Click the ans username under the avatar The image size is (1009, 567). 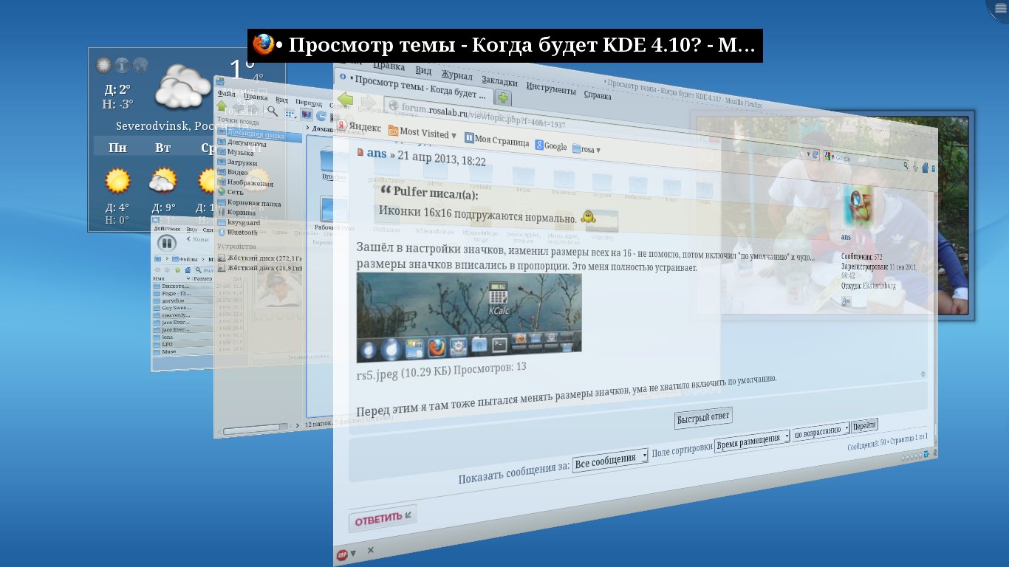[846, 237]
